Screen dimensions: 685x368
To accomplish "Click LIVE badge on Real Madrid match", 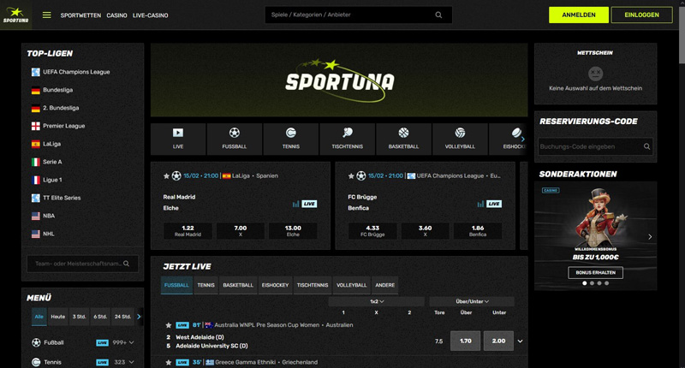I will point(309,204).
